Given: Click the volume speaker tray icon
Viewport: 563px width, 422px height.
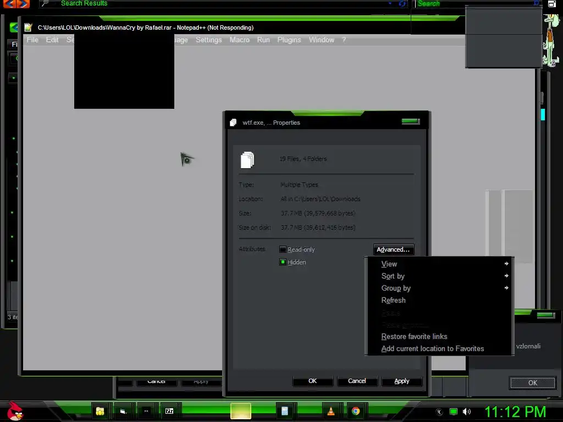Looking at the screenshot, I should coord(466,412).
